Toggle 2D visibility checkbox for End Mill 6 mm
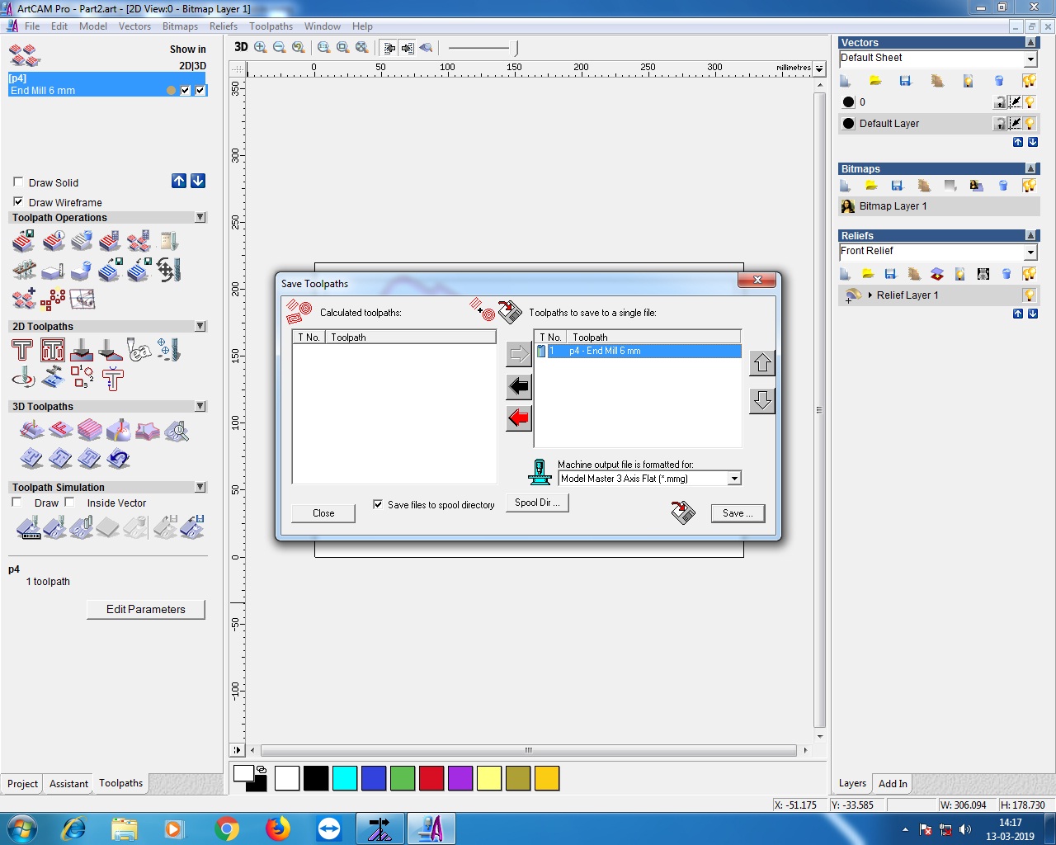The image size is (1056, 845). 185,90
